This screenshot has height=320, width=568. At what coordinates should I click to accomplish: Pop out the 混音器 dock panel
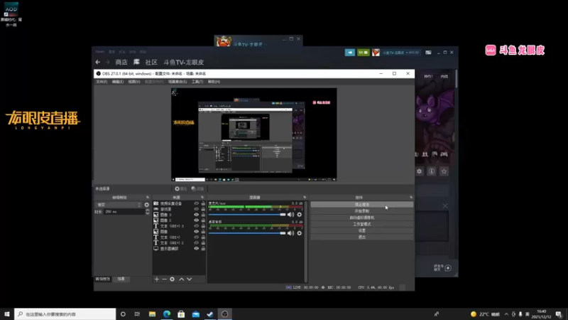pyautogui.click(x=305, y=198)
